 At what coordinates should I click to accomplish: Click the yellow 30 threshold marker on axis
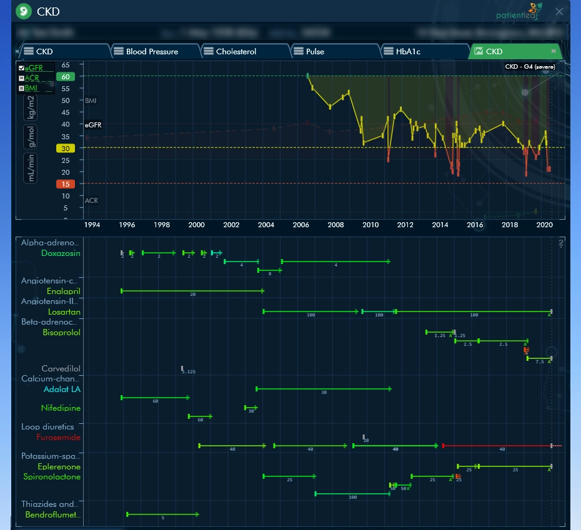66,149
